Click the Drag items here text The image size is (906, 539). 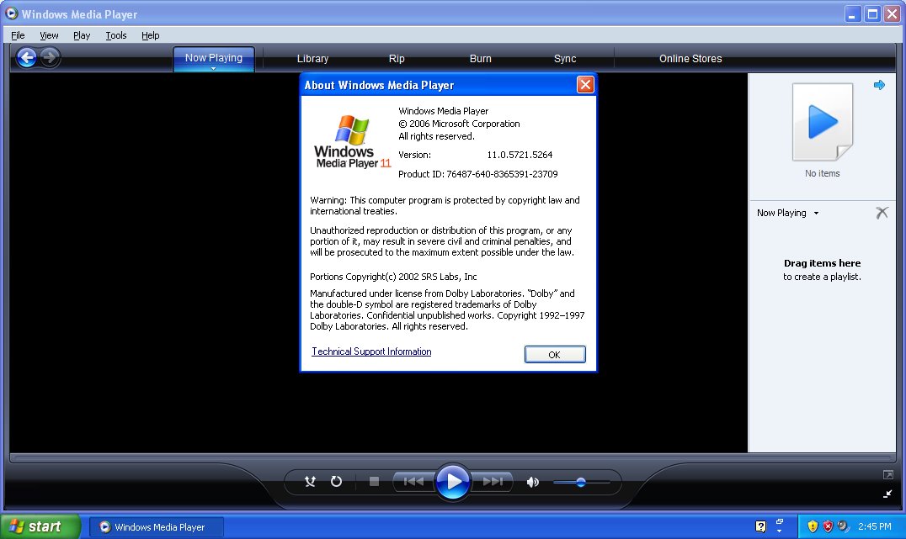pyautogui.click(x=822, y=263)
